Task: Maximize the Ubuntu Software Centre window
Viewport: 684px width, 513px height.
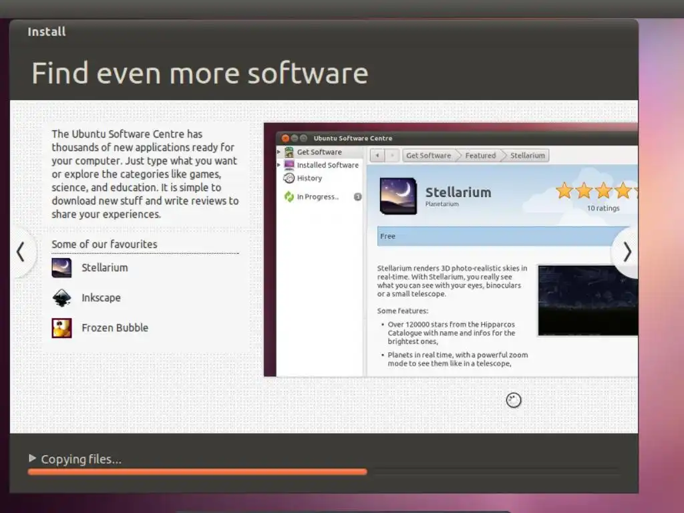Action: 304,138
